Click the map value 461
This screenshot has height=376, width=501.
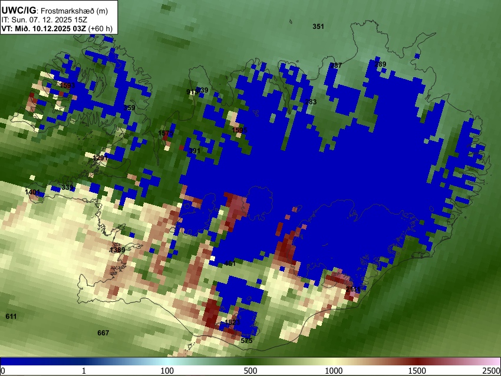pos(230,263)
